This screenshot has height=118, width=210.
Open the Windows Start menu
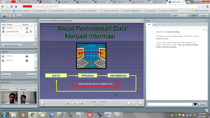tap(4, 115)
